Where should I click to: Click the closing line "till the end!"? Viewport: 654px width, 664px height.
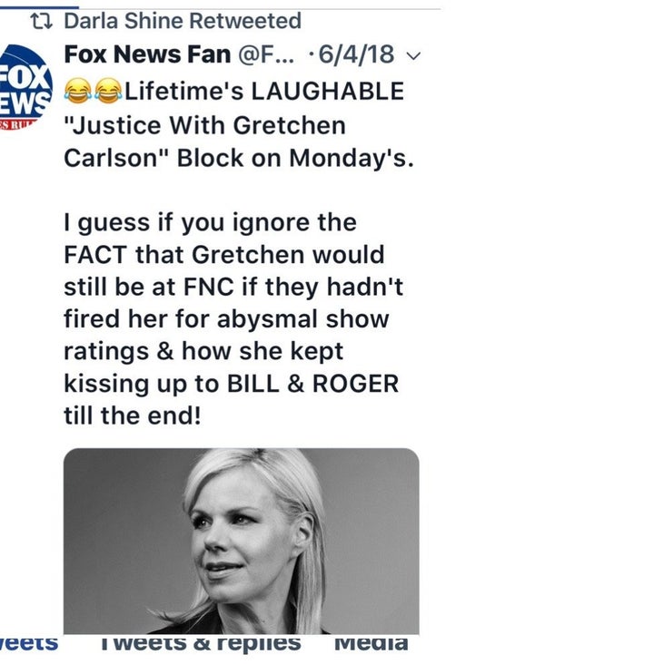(x=133, y=415)
